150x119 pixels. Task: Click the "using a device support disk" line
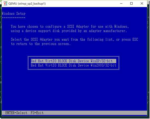[69, 31]
